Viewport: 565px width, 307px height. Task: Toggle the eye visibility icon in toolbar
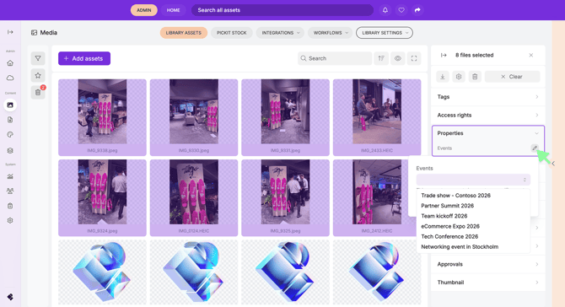click(x=398, y=58)
